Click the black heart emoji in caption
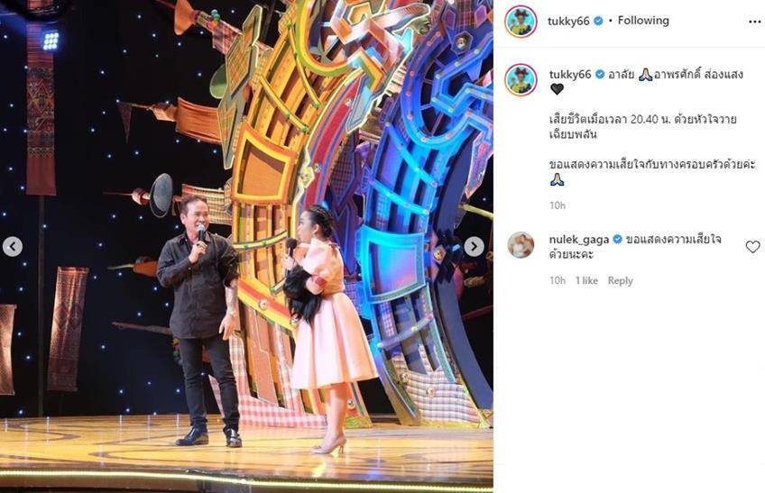This screenshot has width=765, height=493. pos(557,89)
